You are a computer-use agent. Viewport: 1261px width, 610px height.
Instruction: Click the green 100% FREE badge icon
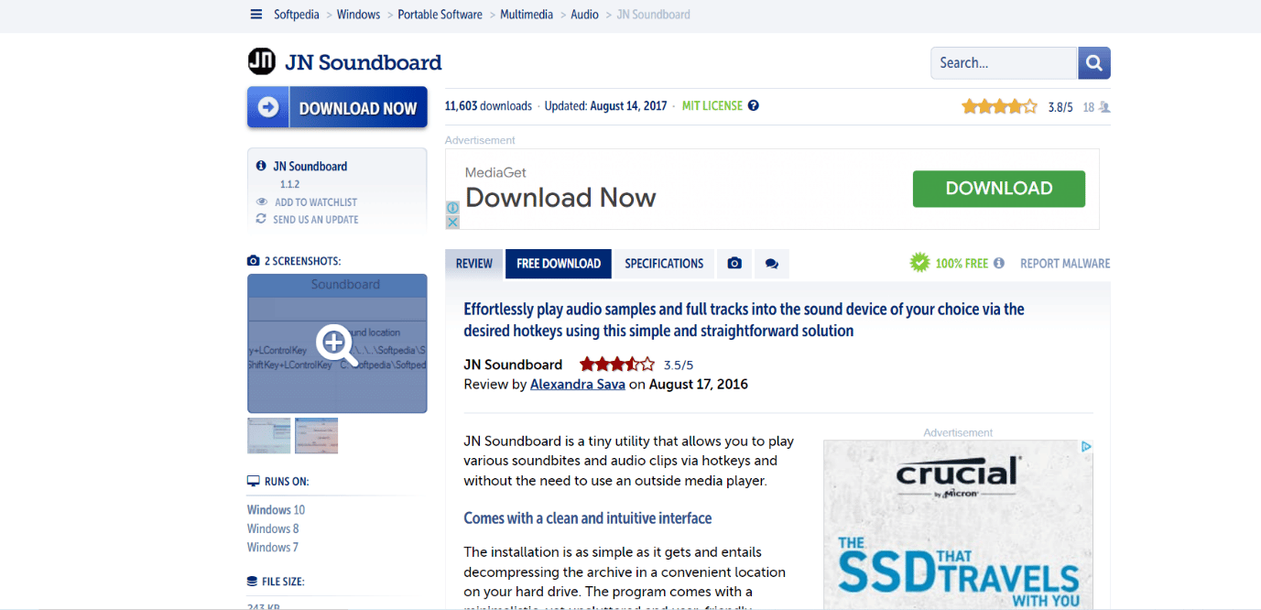point(919,263)
